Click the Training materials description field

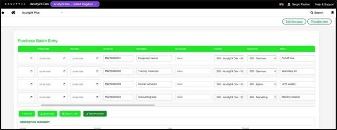154,71
